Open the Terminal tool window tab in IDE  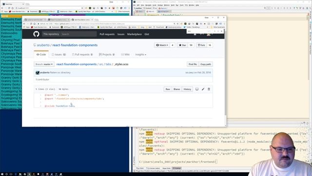tap(176, 168)
